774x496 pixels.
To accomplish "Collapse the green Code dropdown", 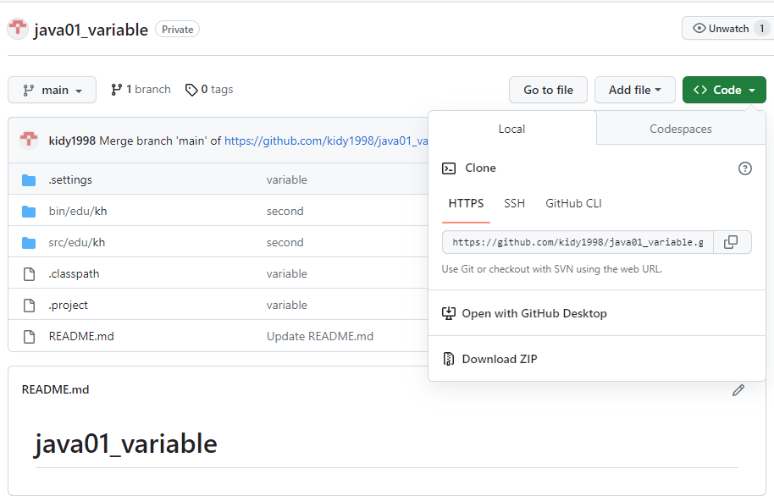I will coord(724,90).
